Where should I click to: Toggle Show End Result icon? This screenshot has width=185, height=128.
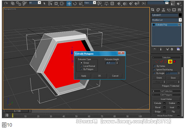pos(161,49)
